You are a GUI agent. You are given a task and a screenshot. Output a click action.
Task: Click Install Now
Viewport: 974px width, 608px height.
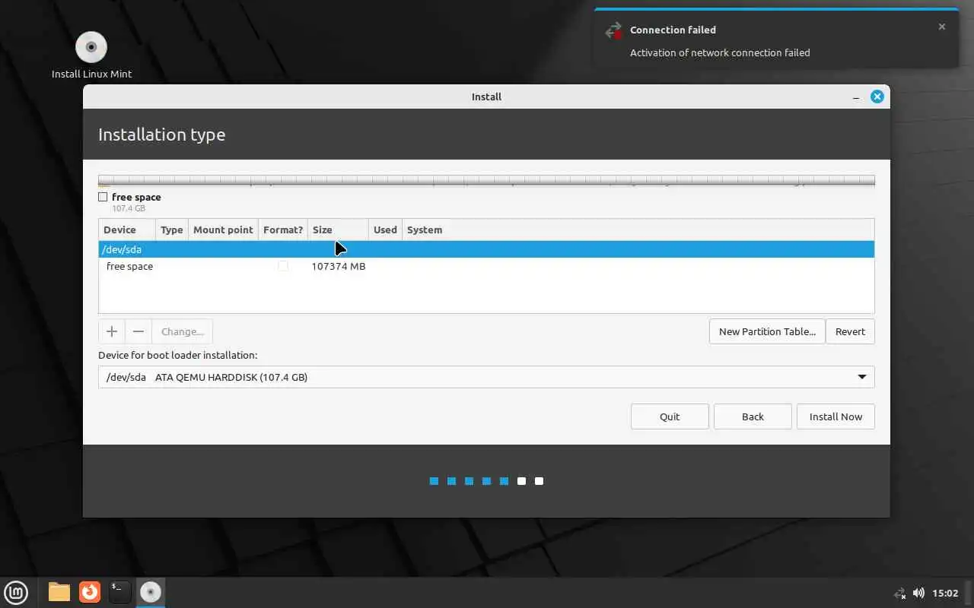[836, 416]
